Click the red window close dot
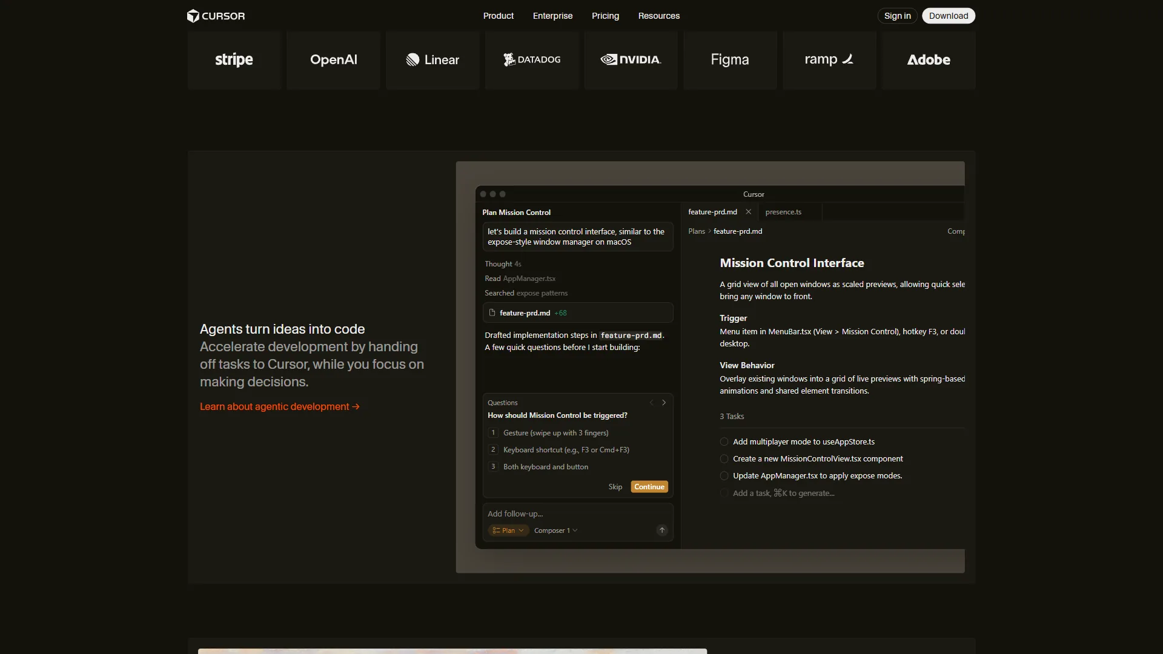The image size is (1163, 654). [483, 194]
